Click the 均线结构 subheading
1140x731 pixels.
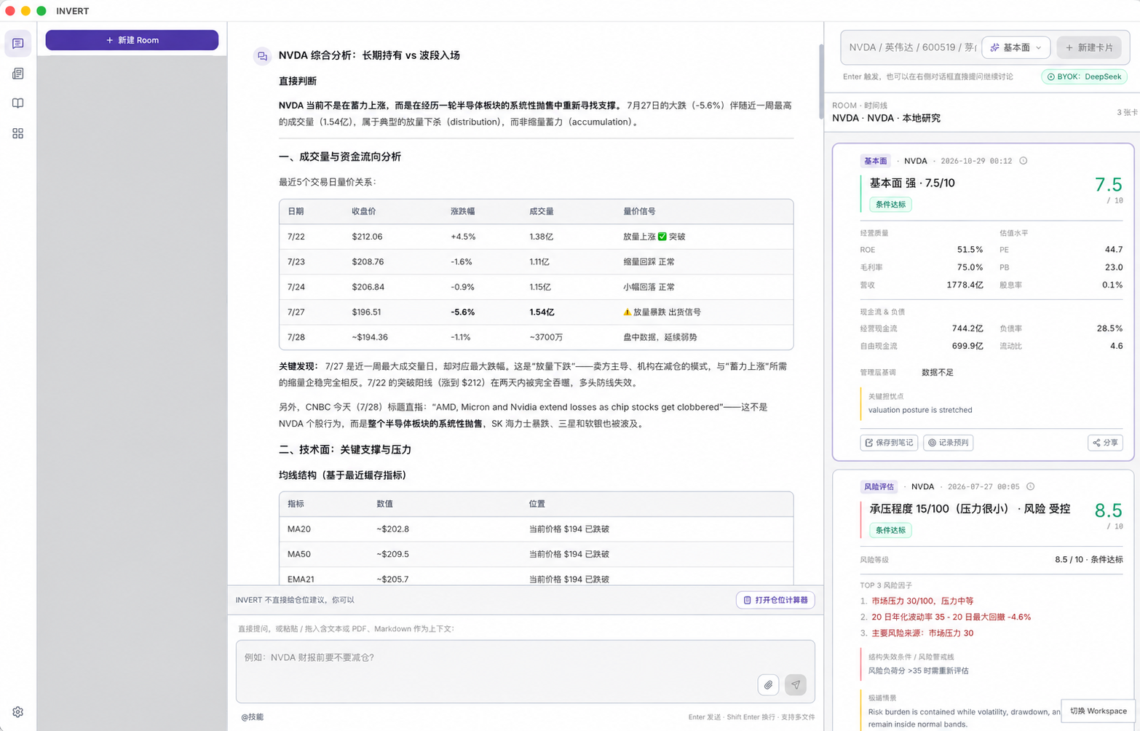pyautogui.click(x=343, y=475)
